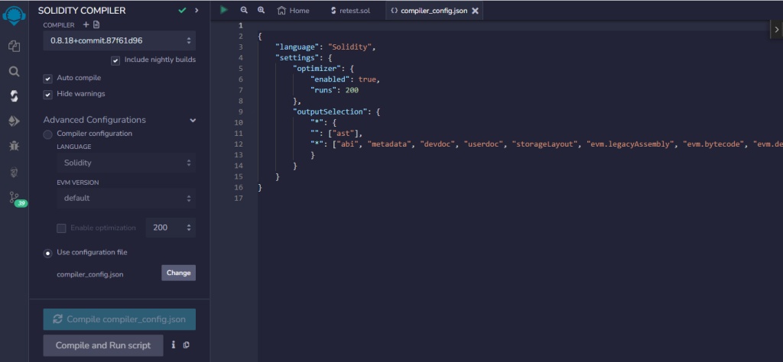
Task: Open the EVM version dropdown
Action: (126, 199)
